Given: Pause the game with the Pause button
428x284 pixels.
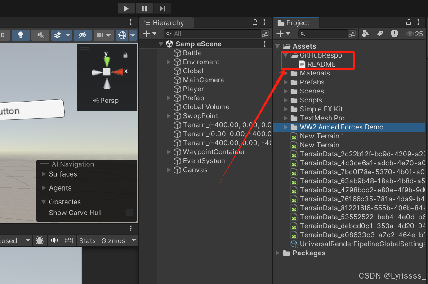Looking at the screenshot, I should coord(144,9).
